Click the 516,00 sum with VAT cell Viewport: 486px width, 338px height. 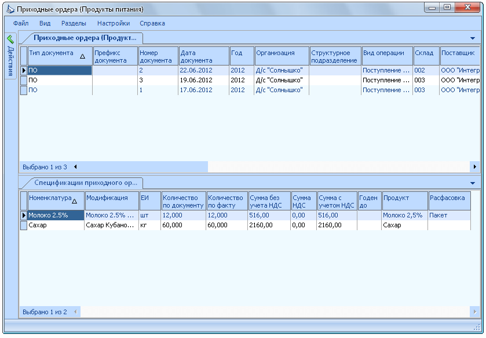[x=337, y=215]
